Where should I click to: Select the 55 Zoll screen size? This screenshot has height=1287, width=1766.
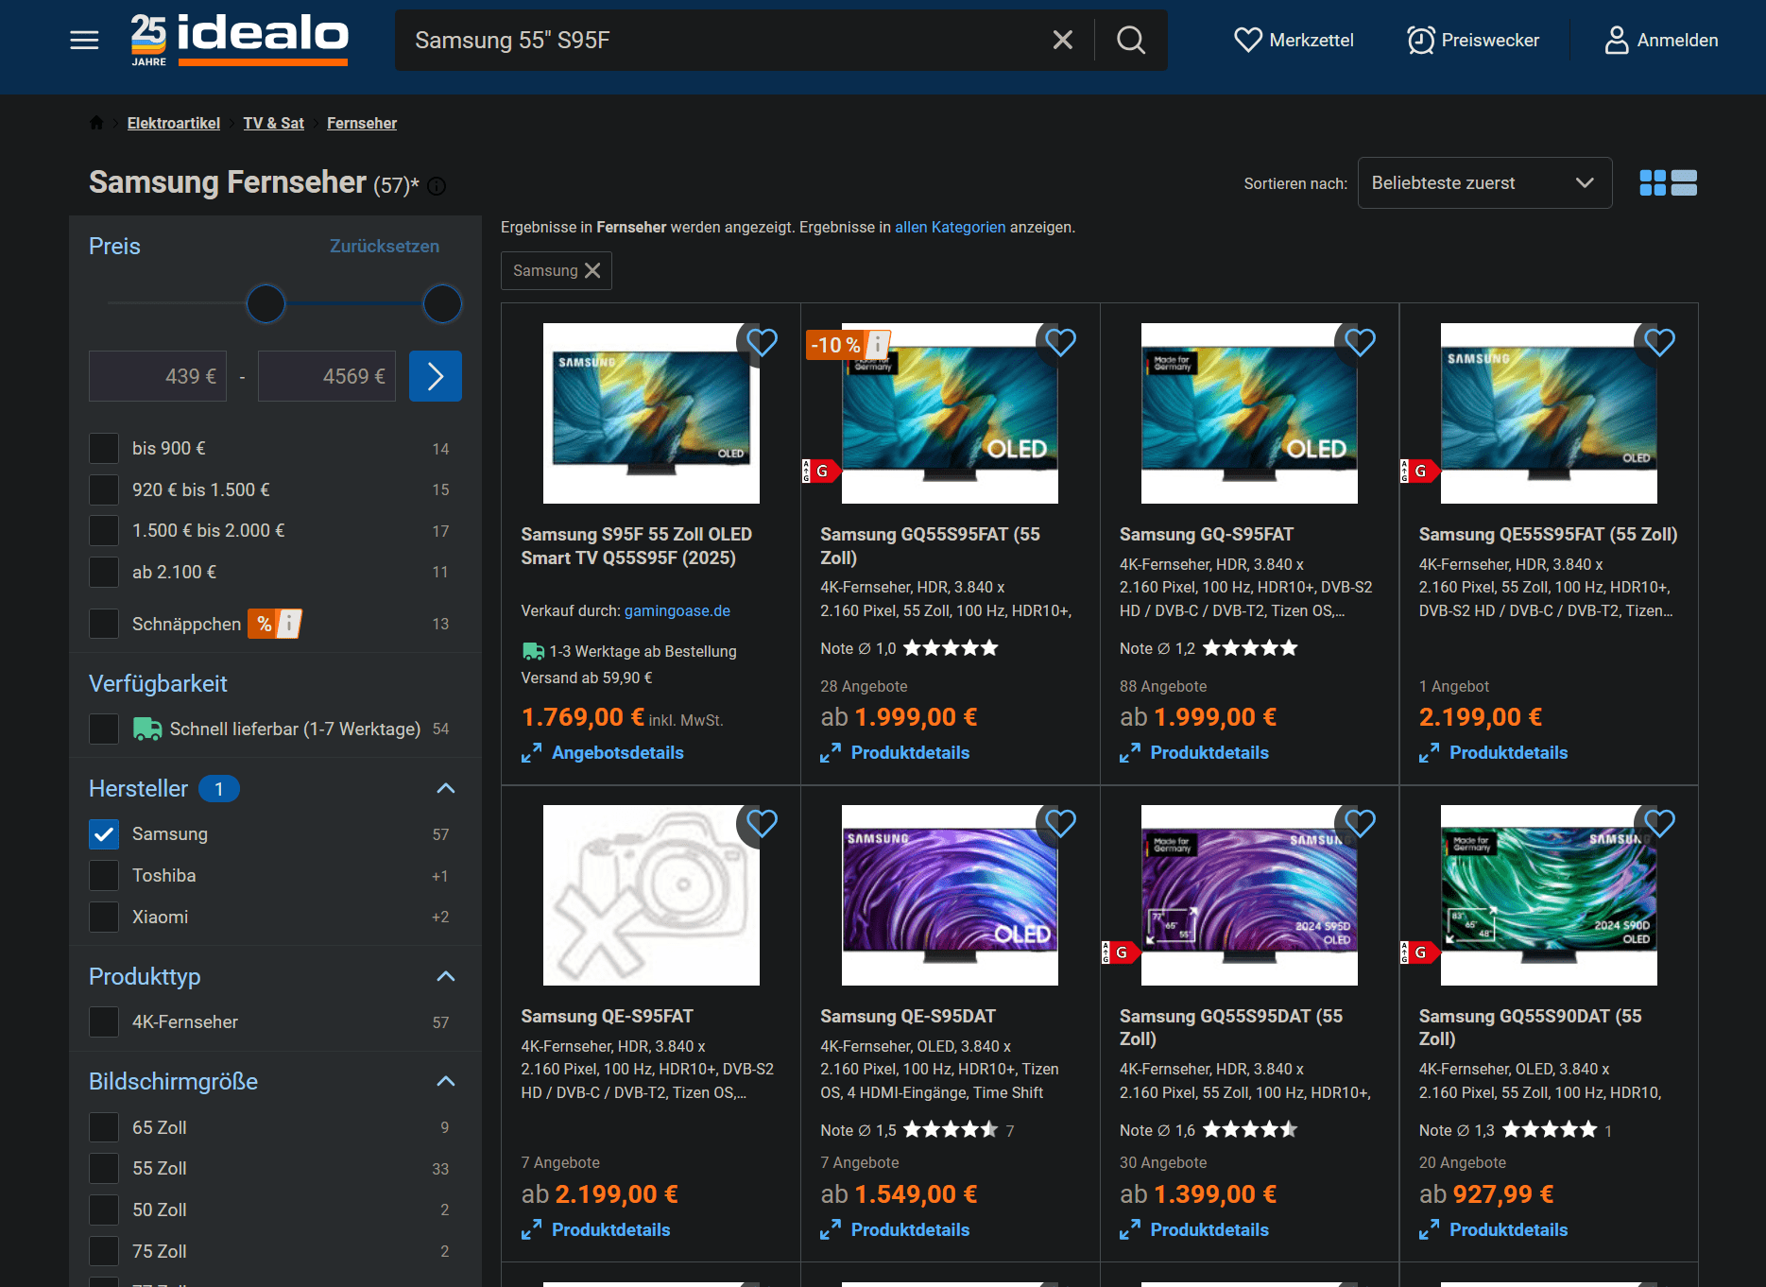104,1168
